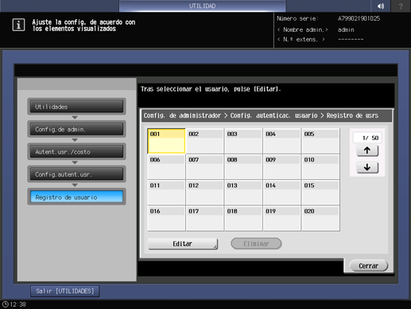Open the Utilidades menu level

tap(76, 107)
